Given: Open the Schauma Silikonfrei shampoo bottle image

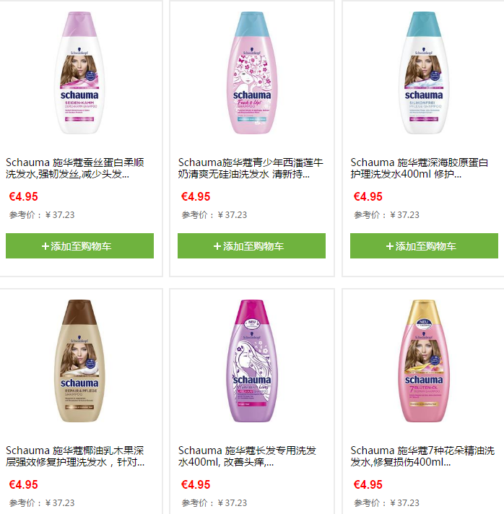Looking at the screenshot, I should pos(424,73).
